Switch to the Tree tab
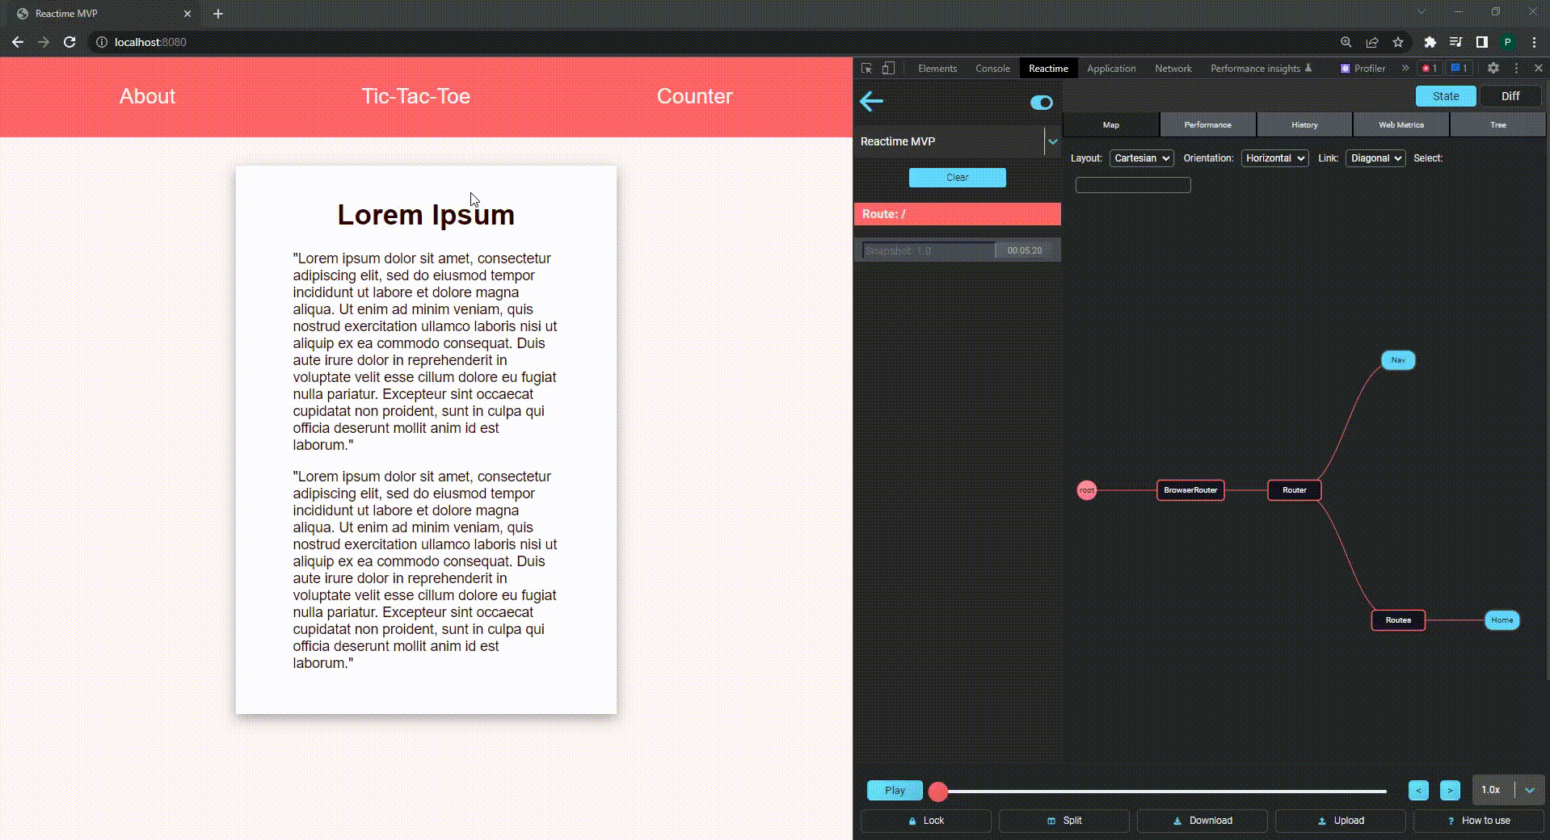This screenshot has width=1550, height=840. (1498, 125)
